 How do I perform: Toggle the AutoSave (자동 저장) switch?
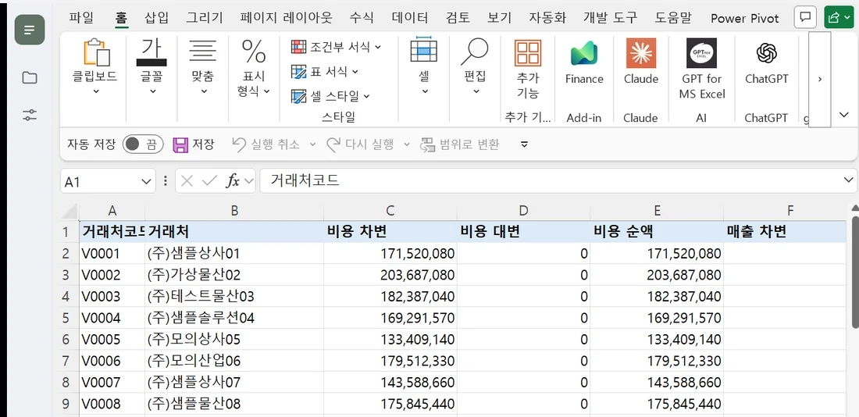coord(143,144)
